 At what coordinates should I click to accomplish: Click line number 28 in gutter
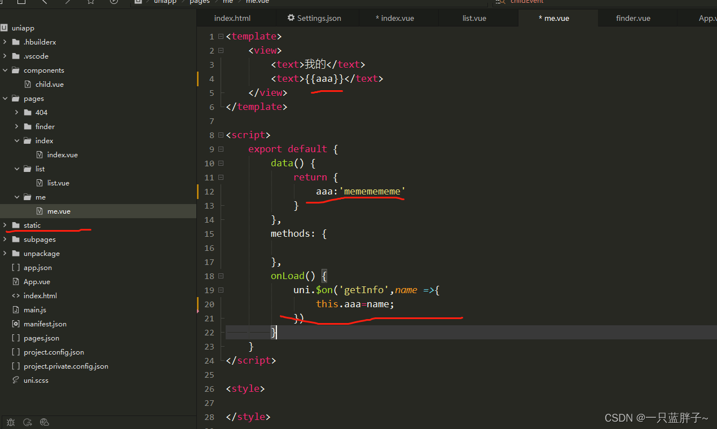click(209, 417)
